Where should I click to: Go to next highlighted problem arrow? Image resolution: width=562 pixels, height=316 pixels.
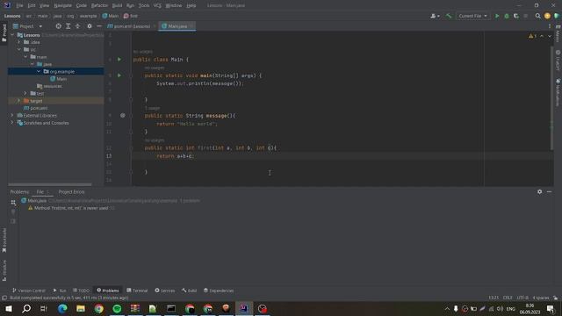(549, 36)
